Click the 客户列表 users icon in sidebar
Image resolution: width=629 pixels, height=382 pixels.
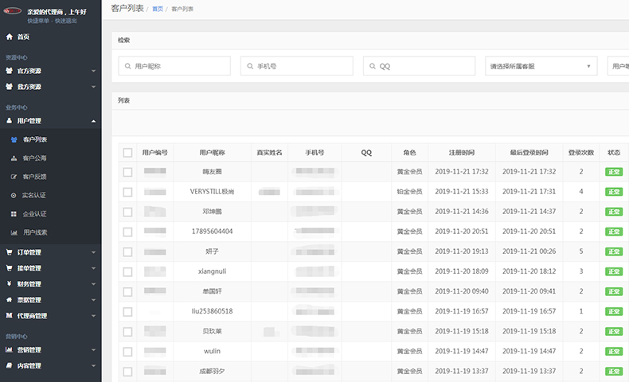point(14,139)
